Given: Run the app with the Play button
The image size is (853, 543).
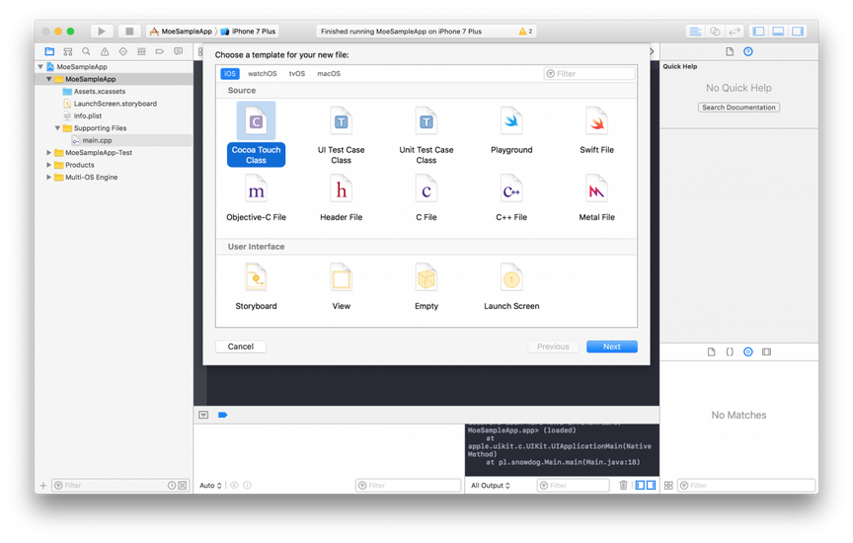Looking at the screenshot, I should (101, 31).
